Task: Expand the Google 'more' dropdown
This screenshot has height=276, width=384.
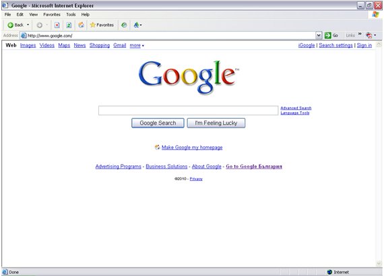Action: (x=137, y=45)
